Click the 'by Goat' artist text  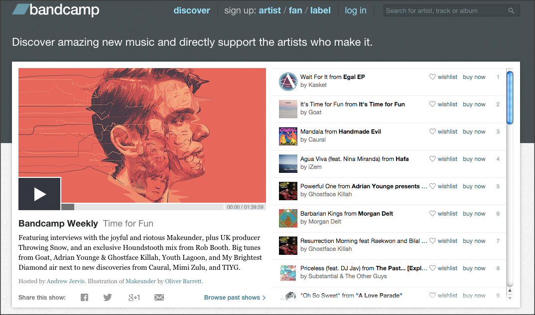click(311, 112)
